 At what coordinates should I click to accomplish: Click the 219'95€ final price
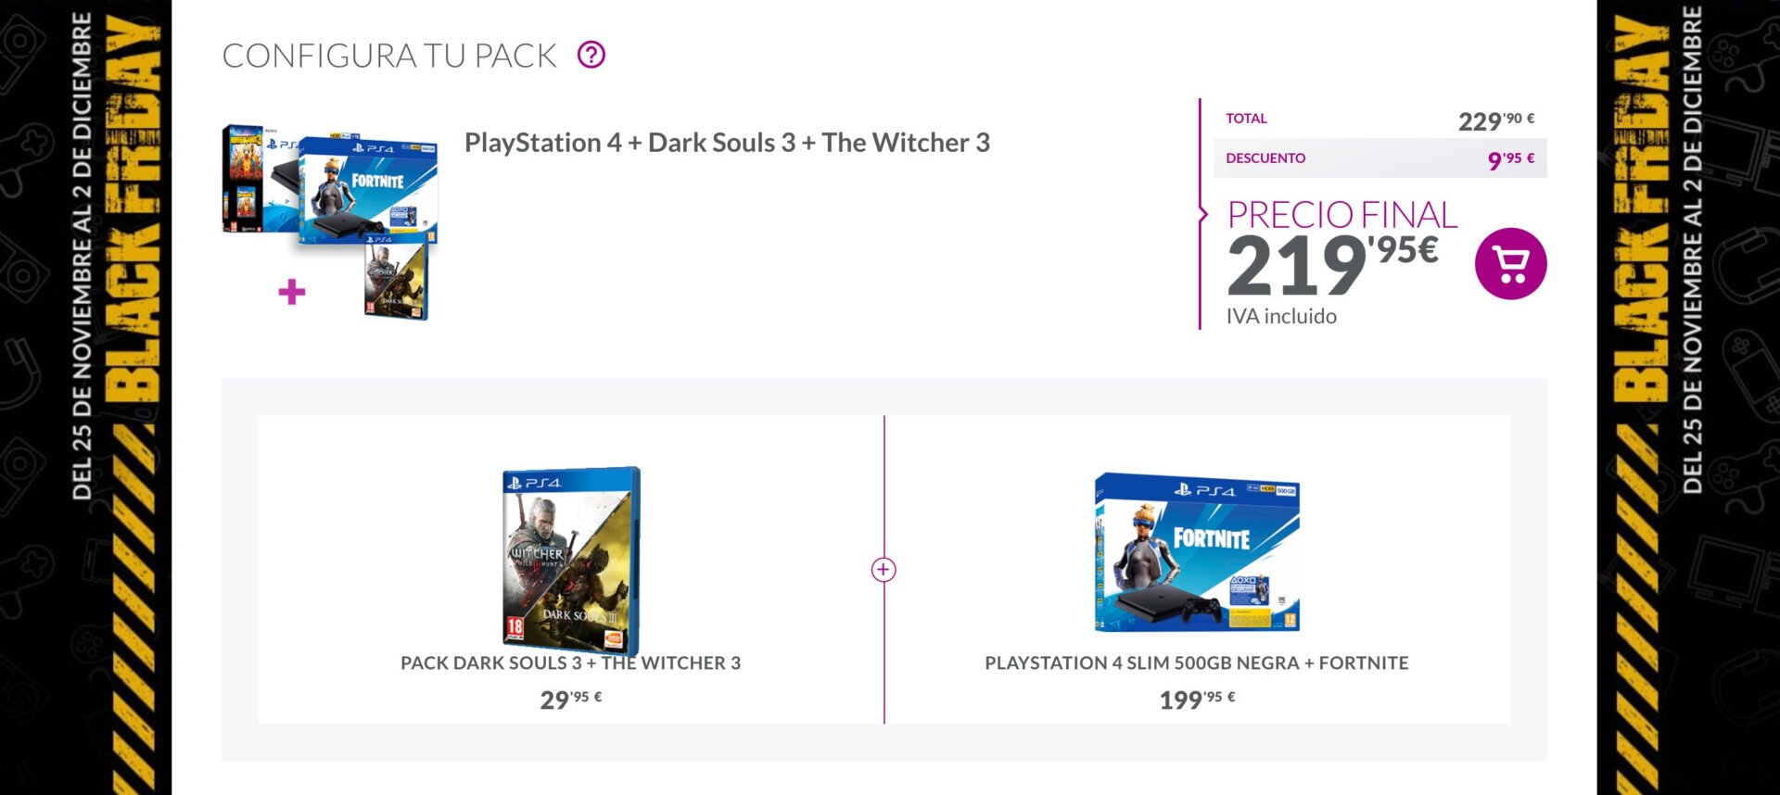pyautogui.click(x=1332, y=263)
